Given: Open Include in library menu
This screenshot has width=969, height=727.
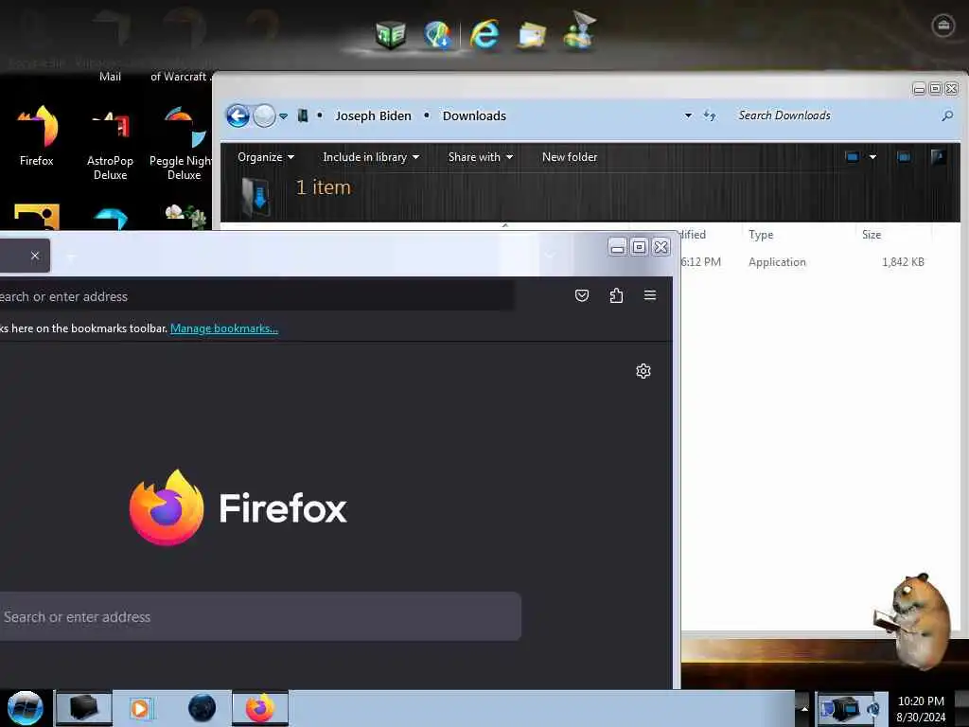Looking at the screenshot, I should [371, 157].
